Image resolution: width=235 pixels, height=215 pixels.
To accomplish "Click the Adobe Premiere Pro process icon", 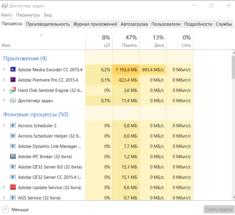I will tap(13, 80).
